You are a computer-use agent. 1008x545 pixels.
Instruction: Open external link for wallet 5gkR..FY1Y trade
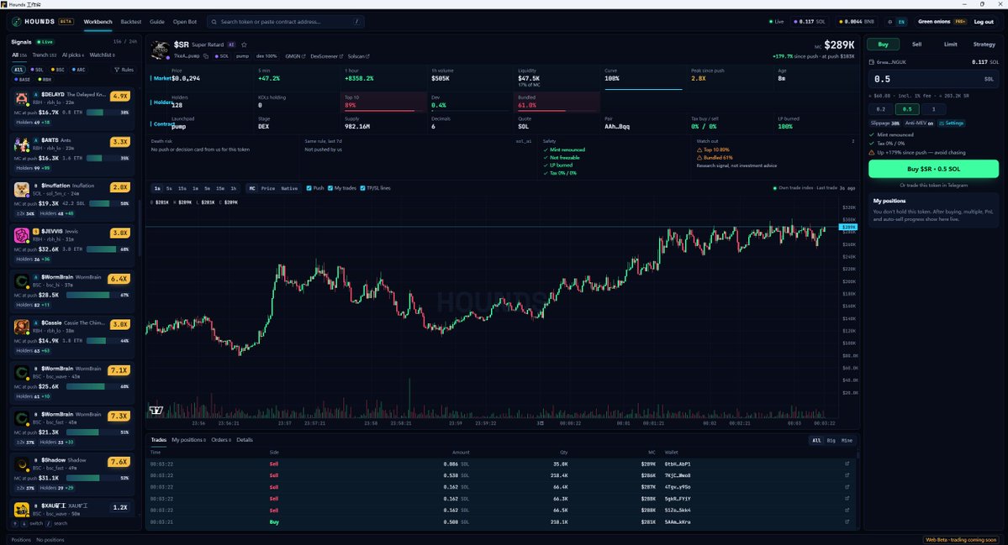pos(847,499)
